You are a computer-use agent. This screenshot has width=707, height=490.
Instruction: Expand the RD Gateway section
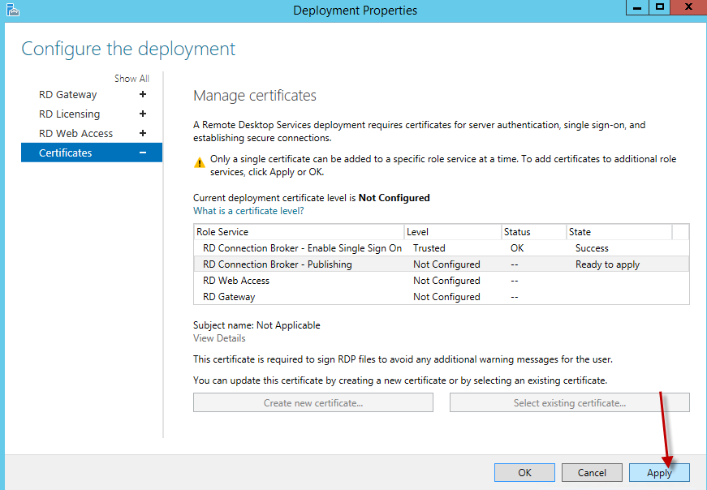pos(143,95)
